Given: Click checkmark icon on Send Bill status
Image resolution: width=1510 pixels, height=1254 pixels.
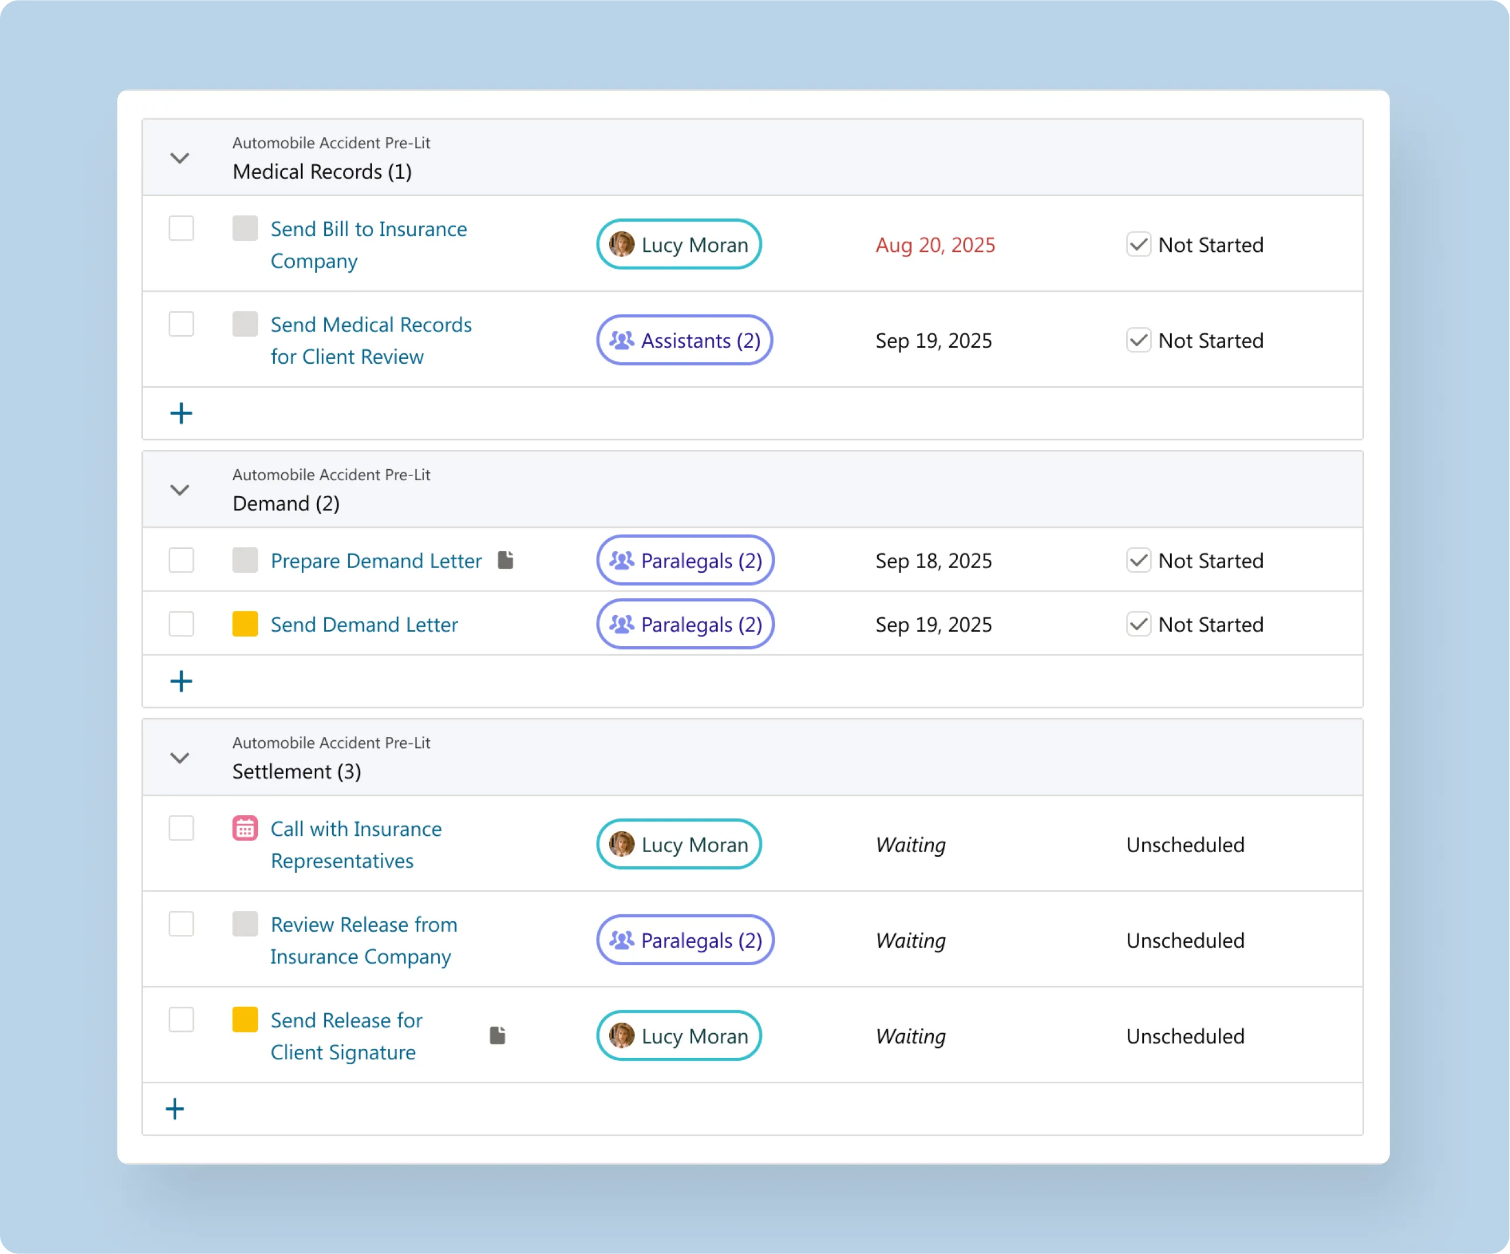Looking at the screenshot, I should coord(1139,245).
